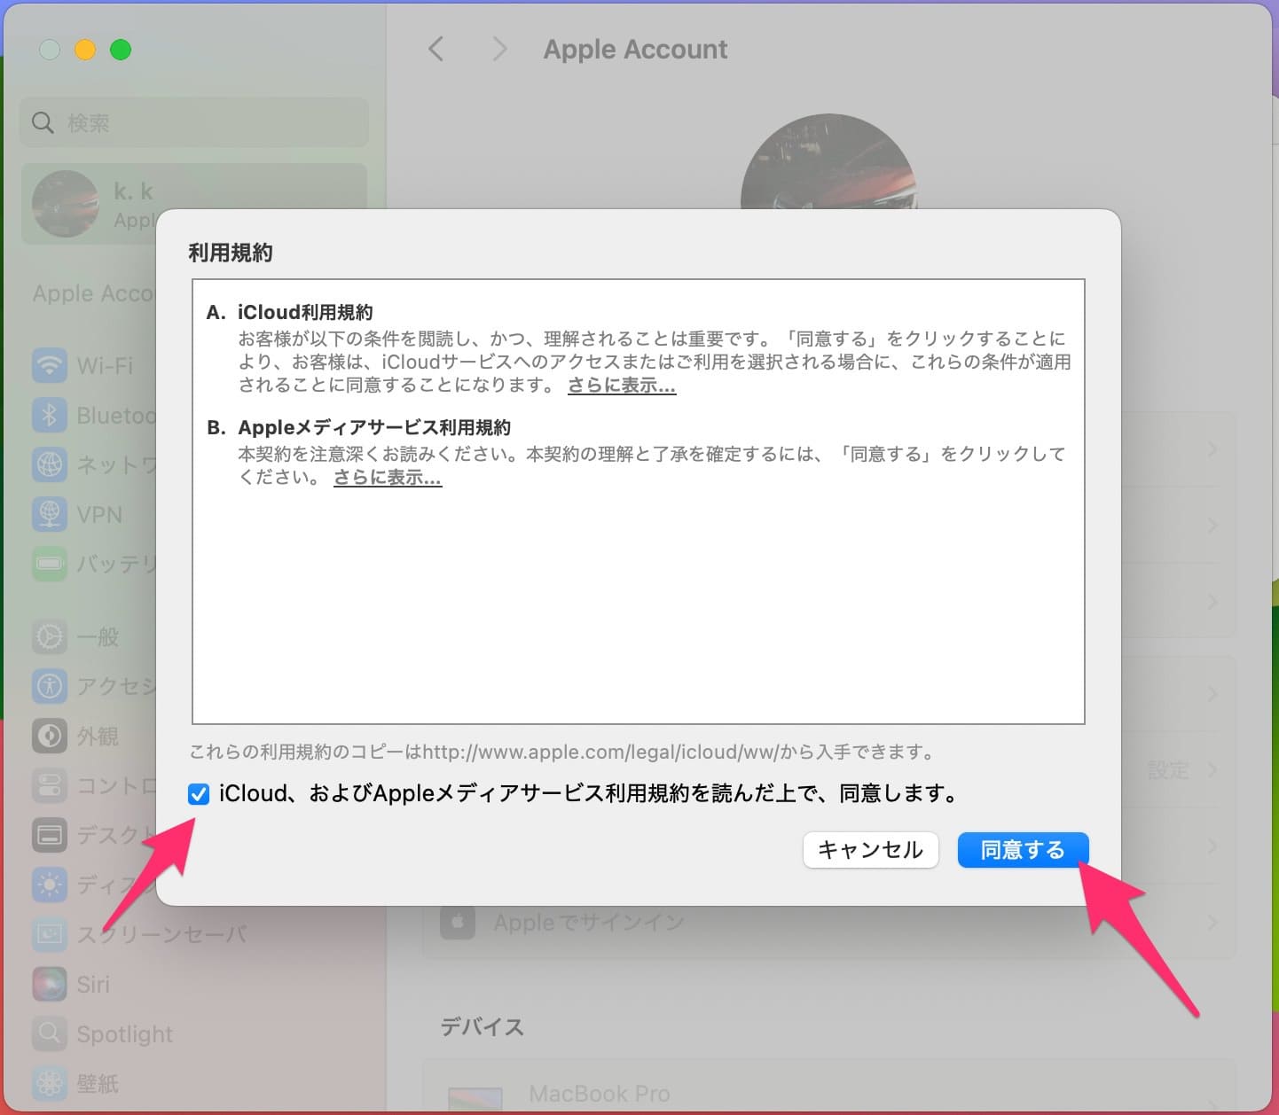The height and width of the screenshot is (1115, 1279).
Task: Click the 検索 search field
Action: (x=194, y=122)
